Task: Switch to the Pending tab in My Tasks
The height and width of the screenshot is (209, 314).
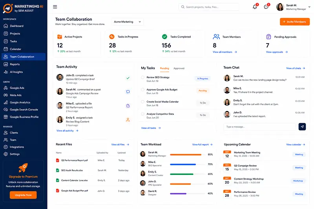Action: [164, 68]
